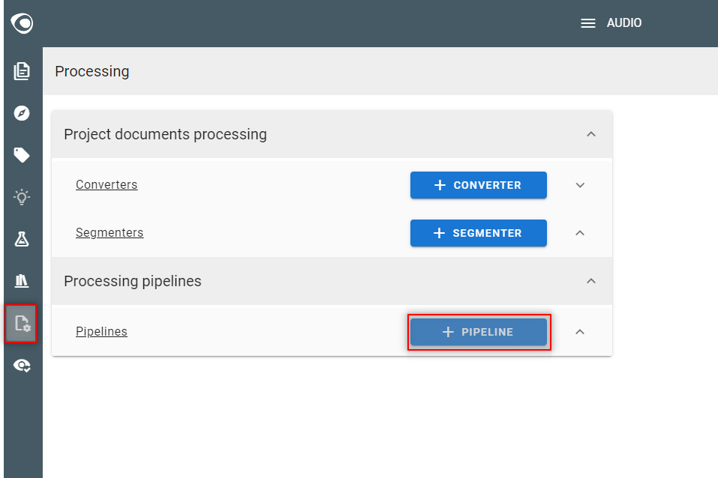
Task: Collapse the Processing pipelines section
Action: pos(591,281)
